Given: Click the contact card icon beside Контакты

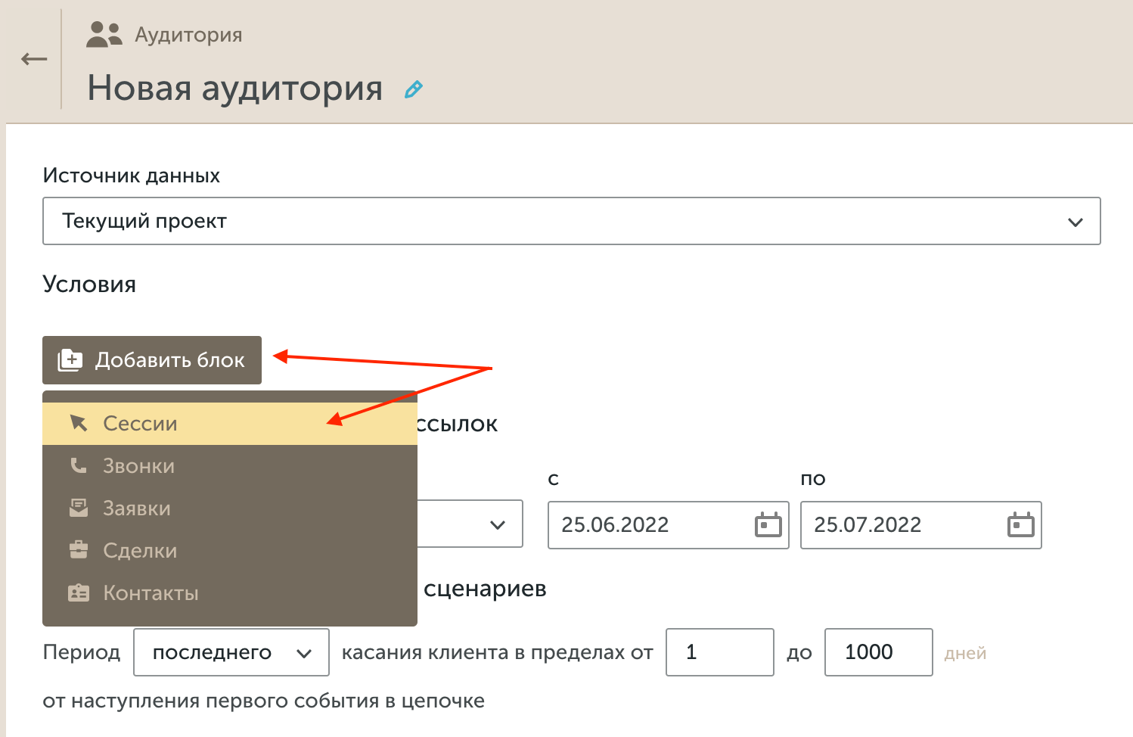Looking at the screenshot, I should point(78,592).
